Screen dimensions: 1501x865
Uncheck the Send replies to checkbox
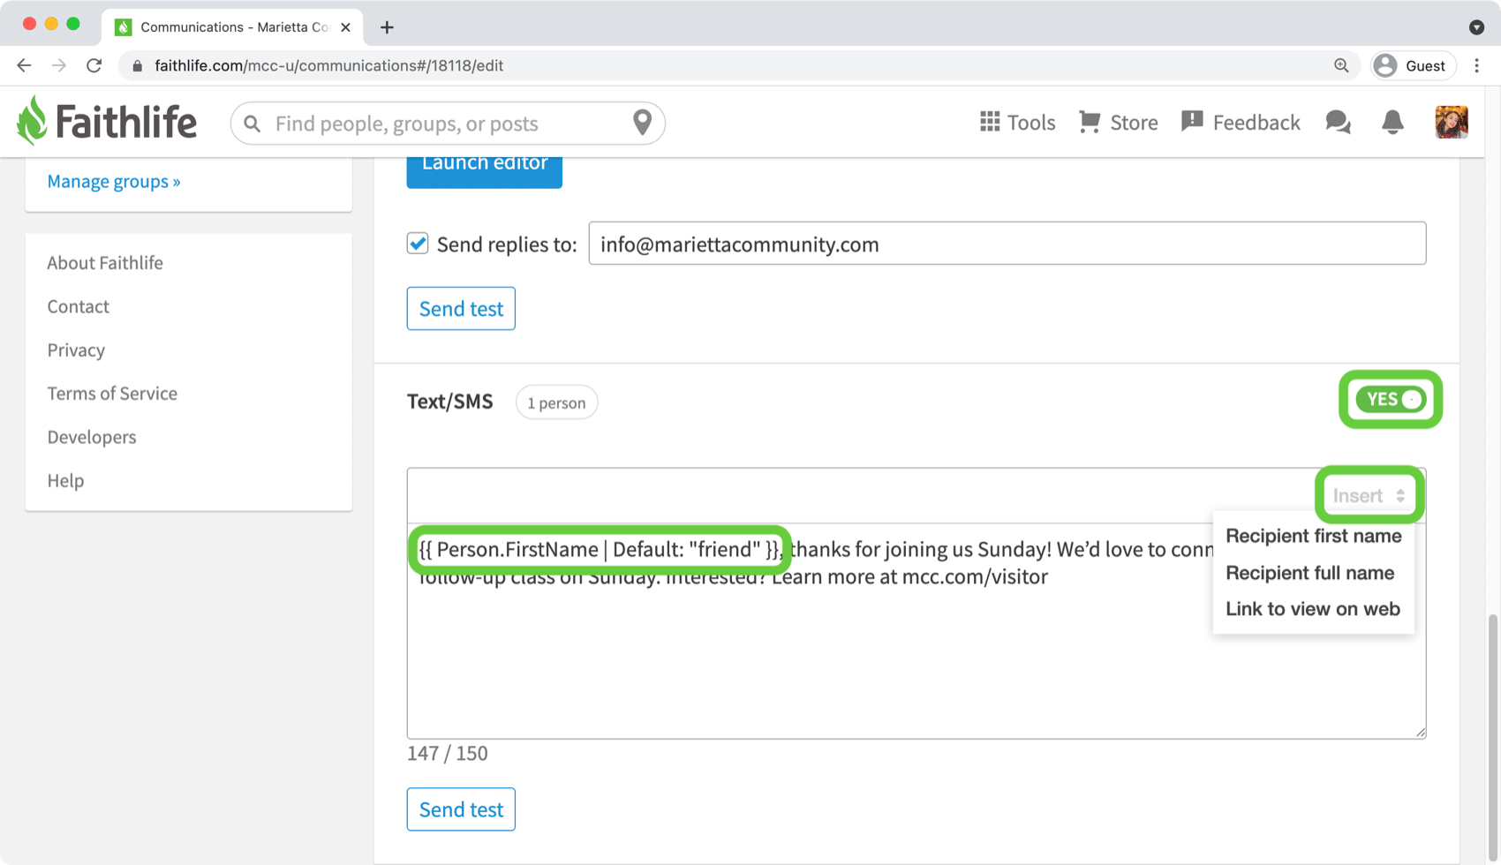pyautogui.click(x=418, y=243)
